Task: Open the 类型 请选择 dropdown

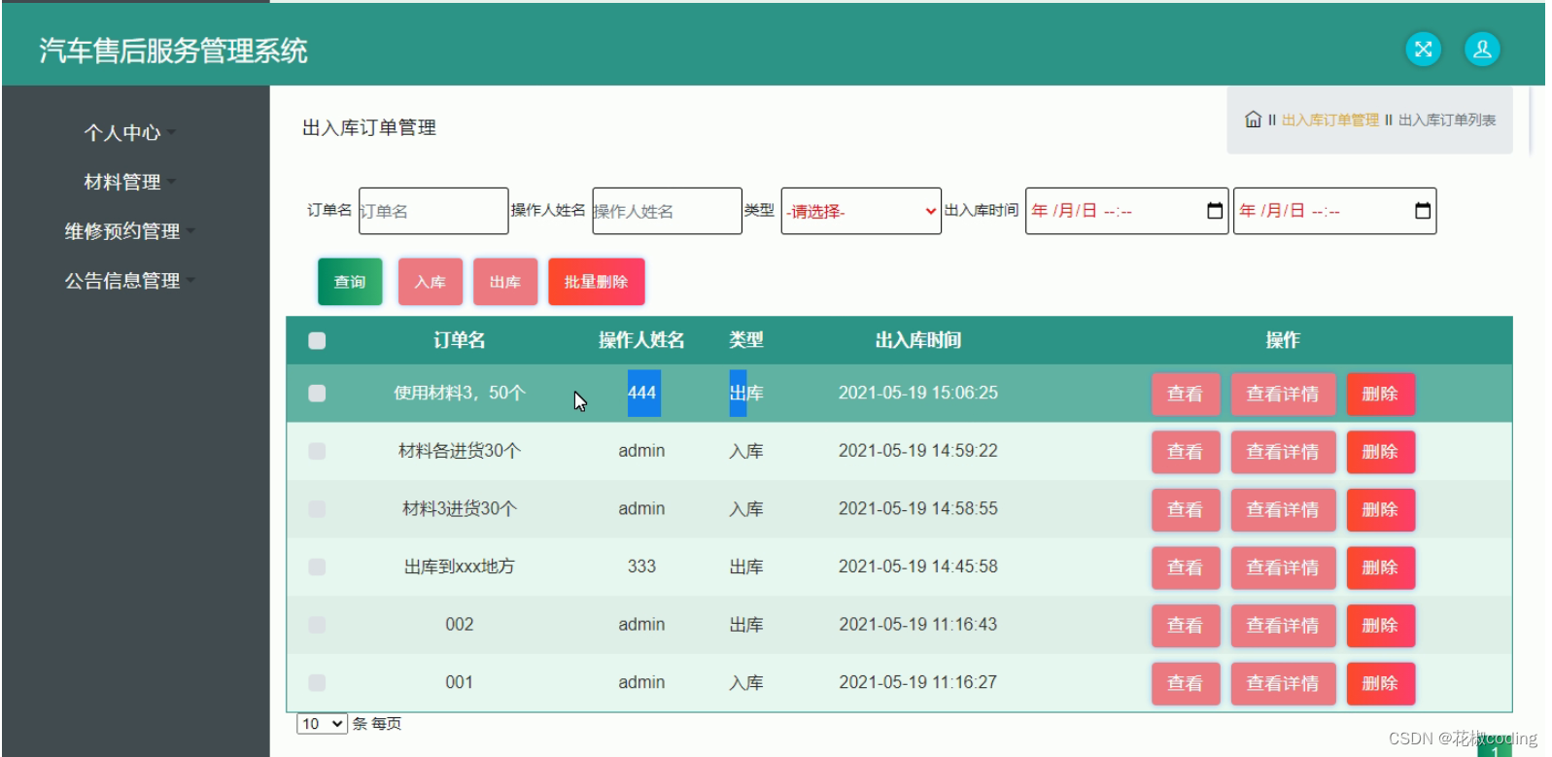Action: [x=861, y=211]
